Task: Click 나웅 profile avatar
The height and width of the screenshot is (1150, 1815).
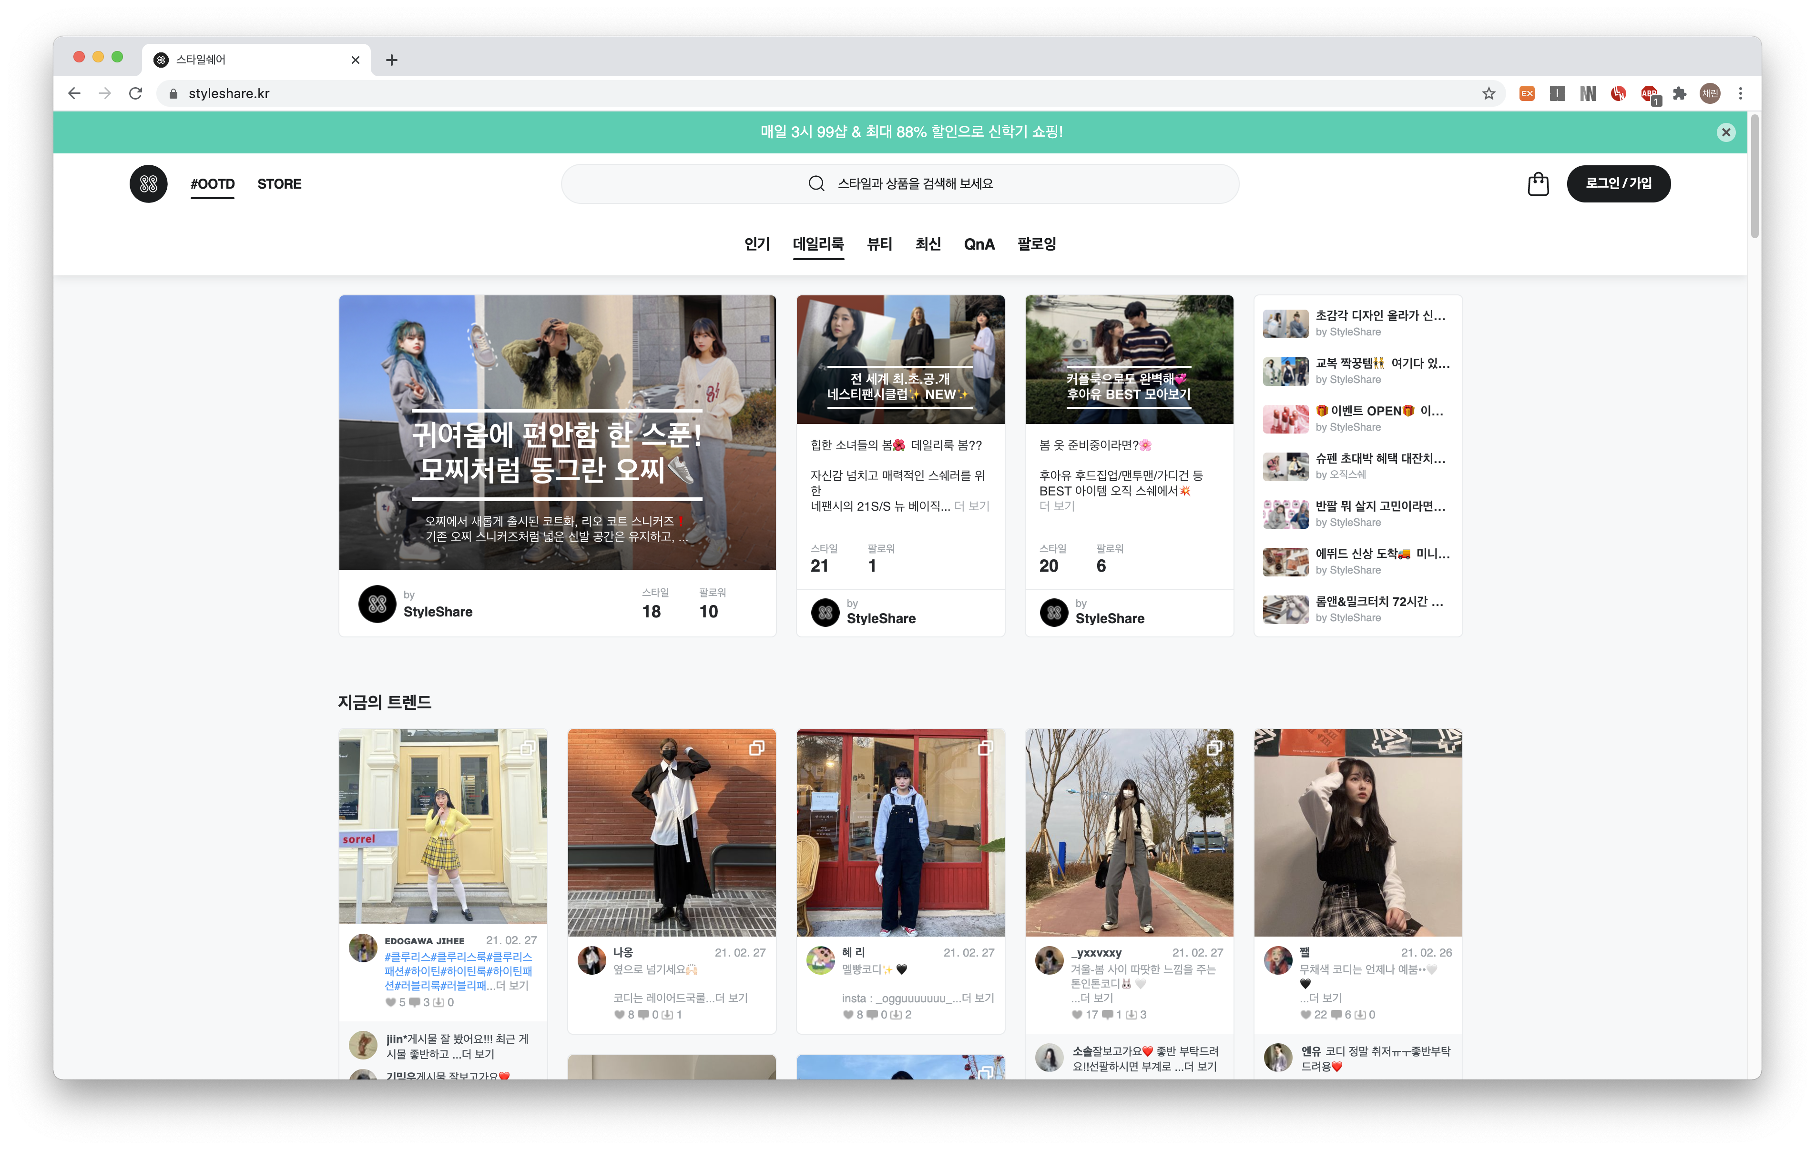Action: pyautogui.click(x=591, y=960)
